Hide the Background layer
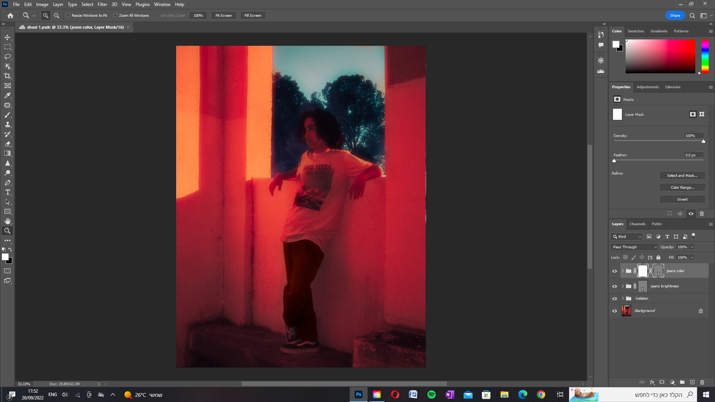 coord(614,311)
